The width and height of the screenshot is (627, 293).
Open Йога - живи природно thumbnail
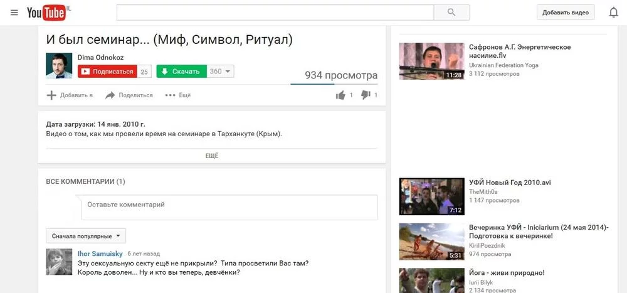tap(432, 280)
